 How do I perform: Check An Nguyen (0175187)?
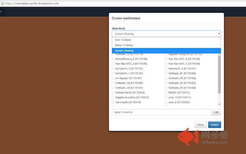click(113, 78)
